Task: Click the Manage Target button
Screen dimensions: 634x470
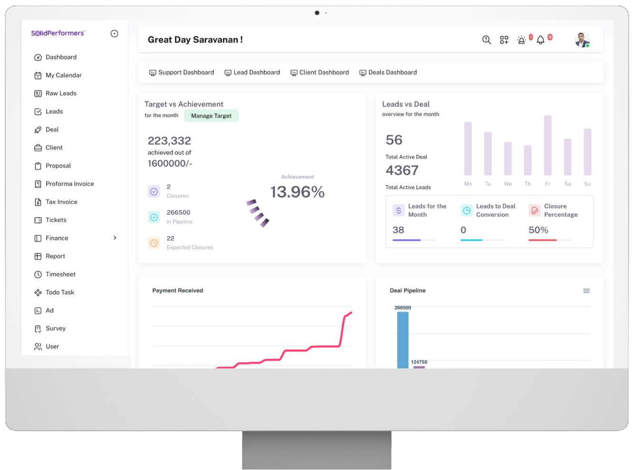Action: coord(211,116)
